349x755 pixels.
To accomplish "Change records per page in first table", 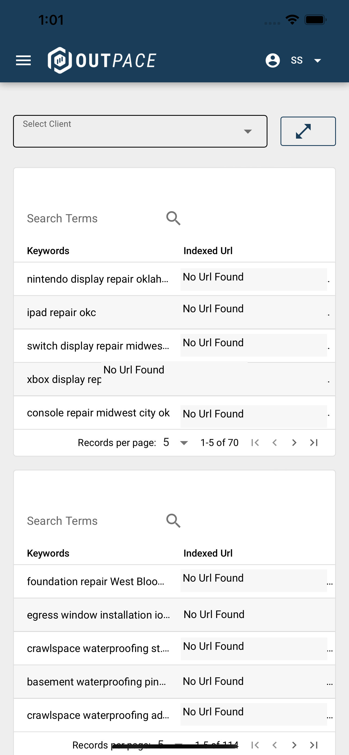I will pos(175,442).
